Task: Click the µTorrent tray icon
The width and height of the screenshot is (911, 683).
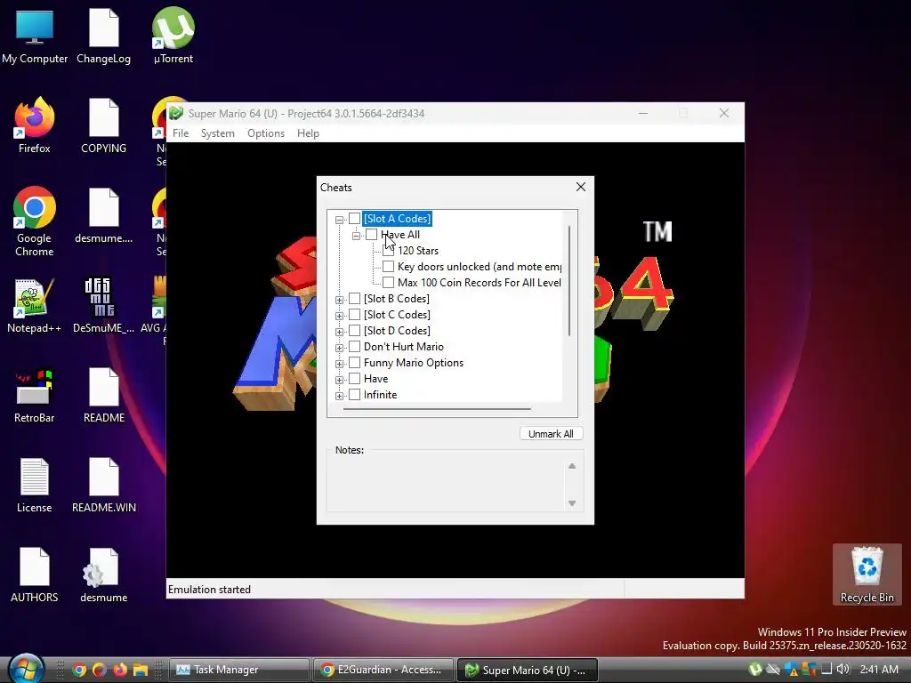Action: pos(754,669)
